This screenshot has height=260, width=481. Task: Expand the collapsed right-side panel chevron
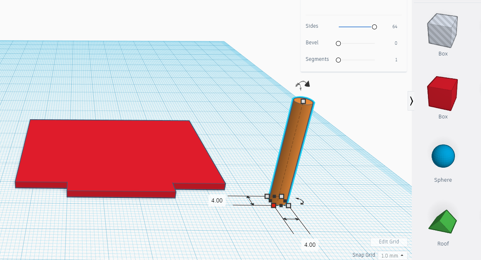411,100
